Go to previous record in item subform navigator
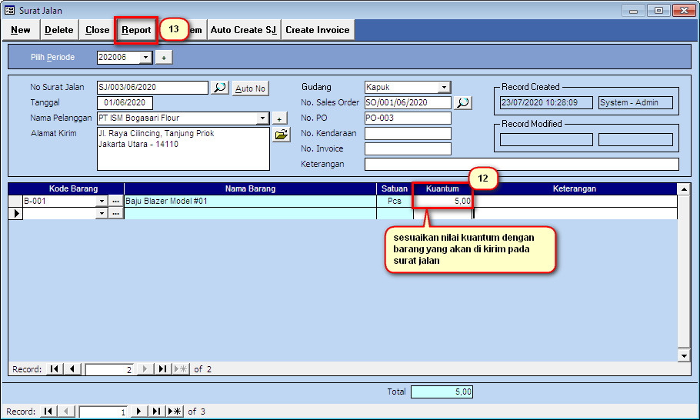 (x=72, y=369)
